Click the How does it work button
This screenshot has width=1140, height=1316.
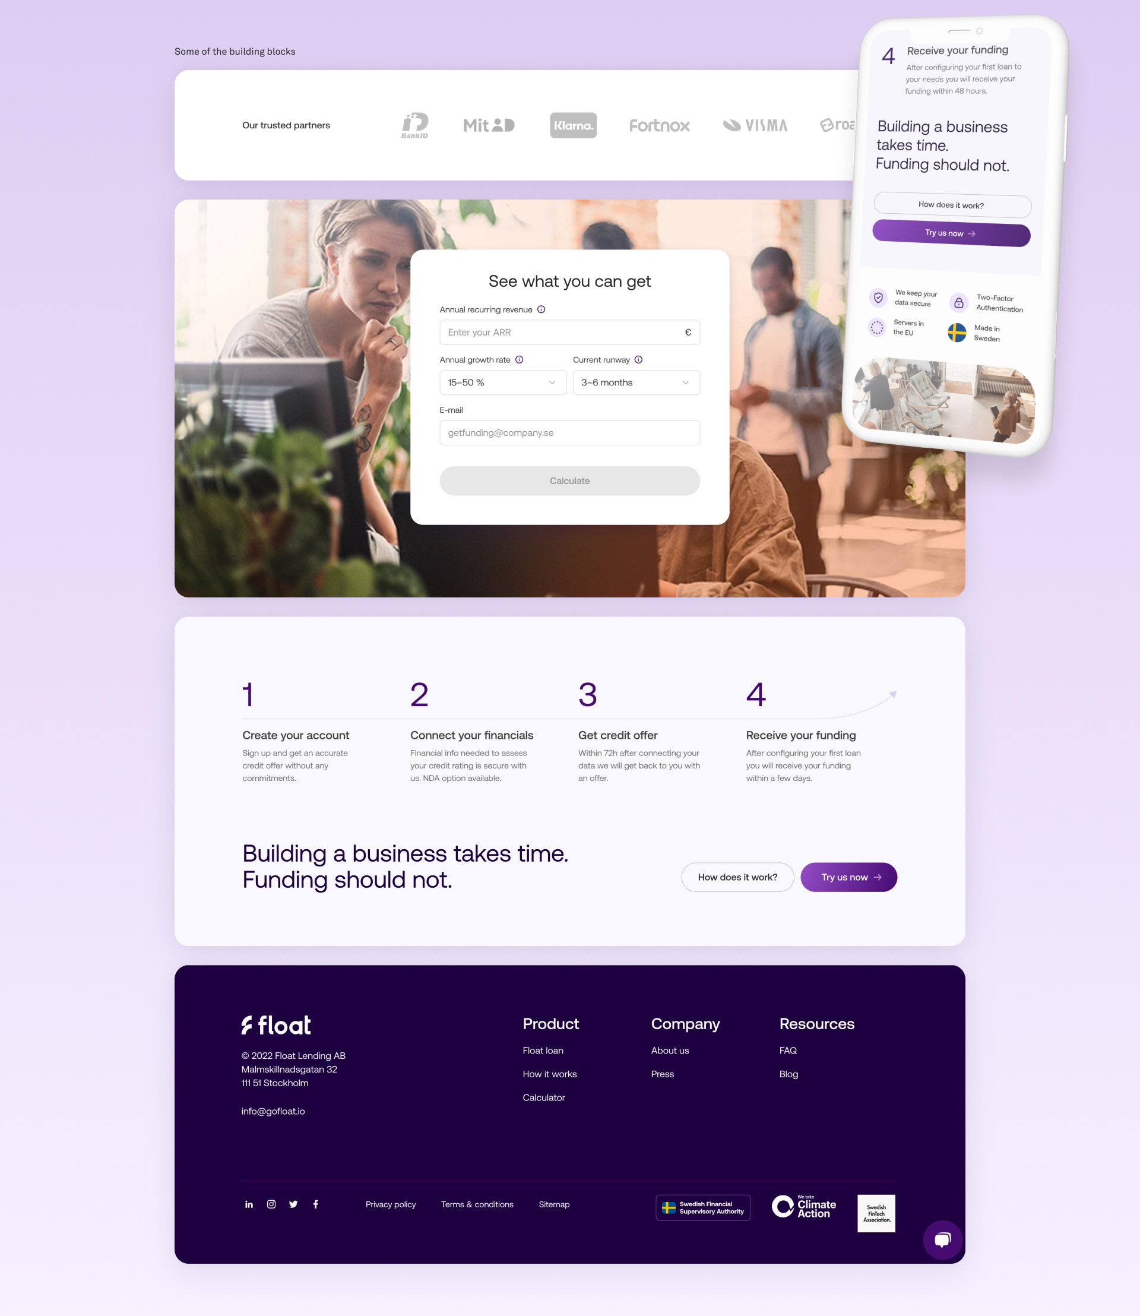point(737,877)
